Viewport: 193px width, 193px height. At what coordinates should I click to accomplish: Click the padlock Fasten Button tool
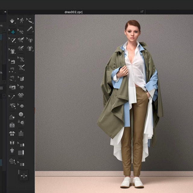21,122
